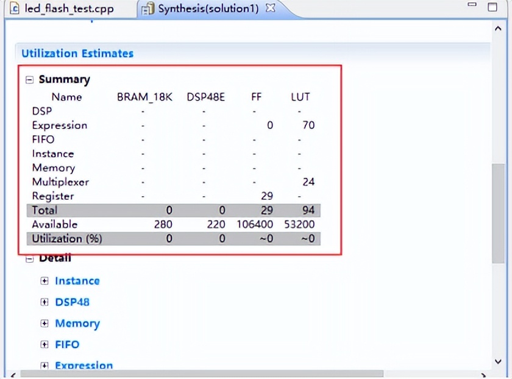Click the Synthesis report tab icon
The image size is (512, 379).
point(148,9)
